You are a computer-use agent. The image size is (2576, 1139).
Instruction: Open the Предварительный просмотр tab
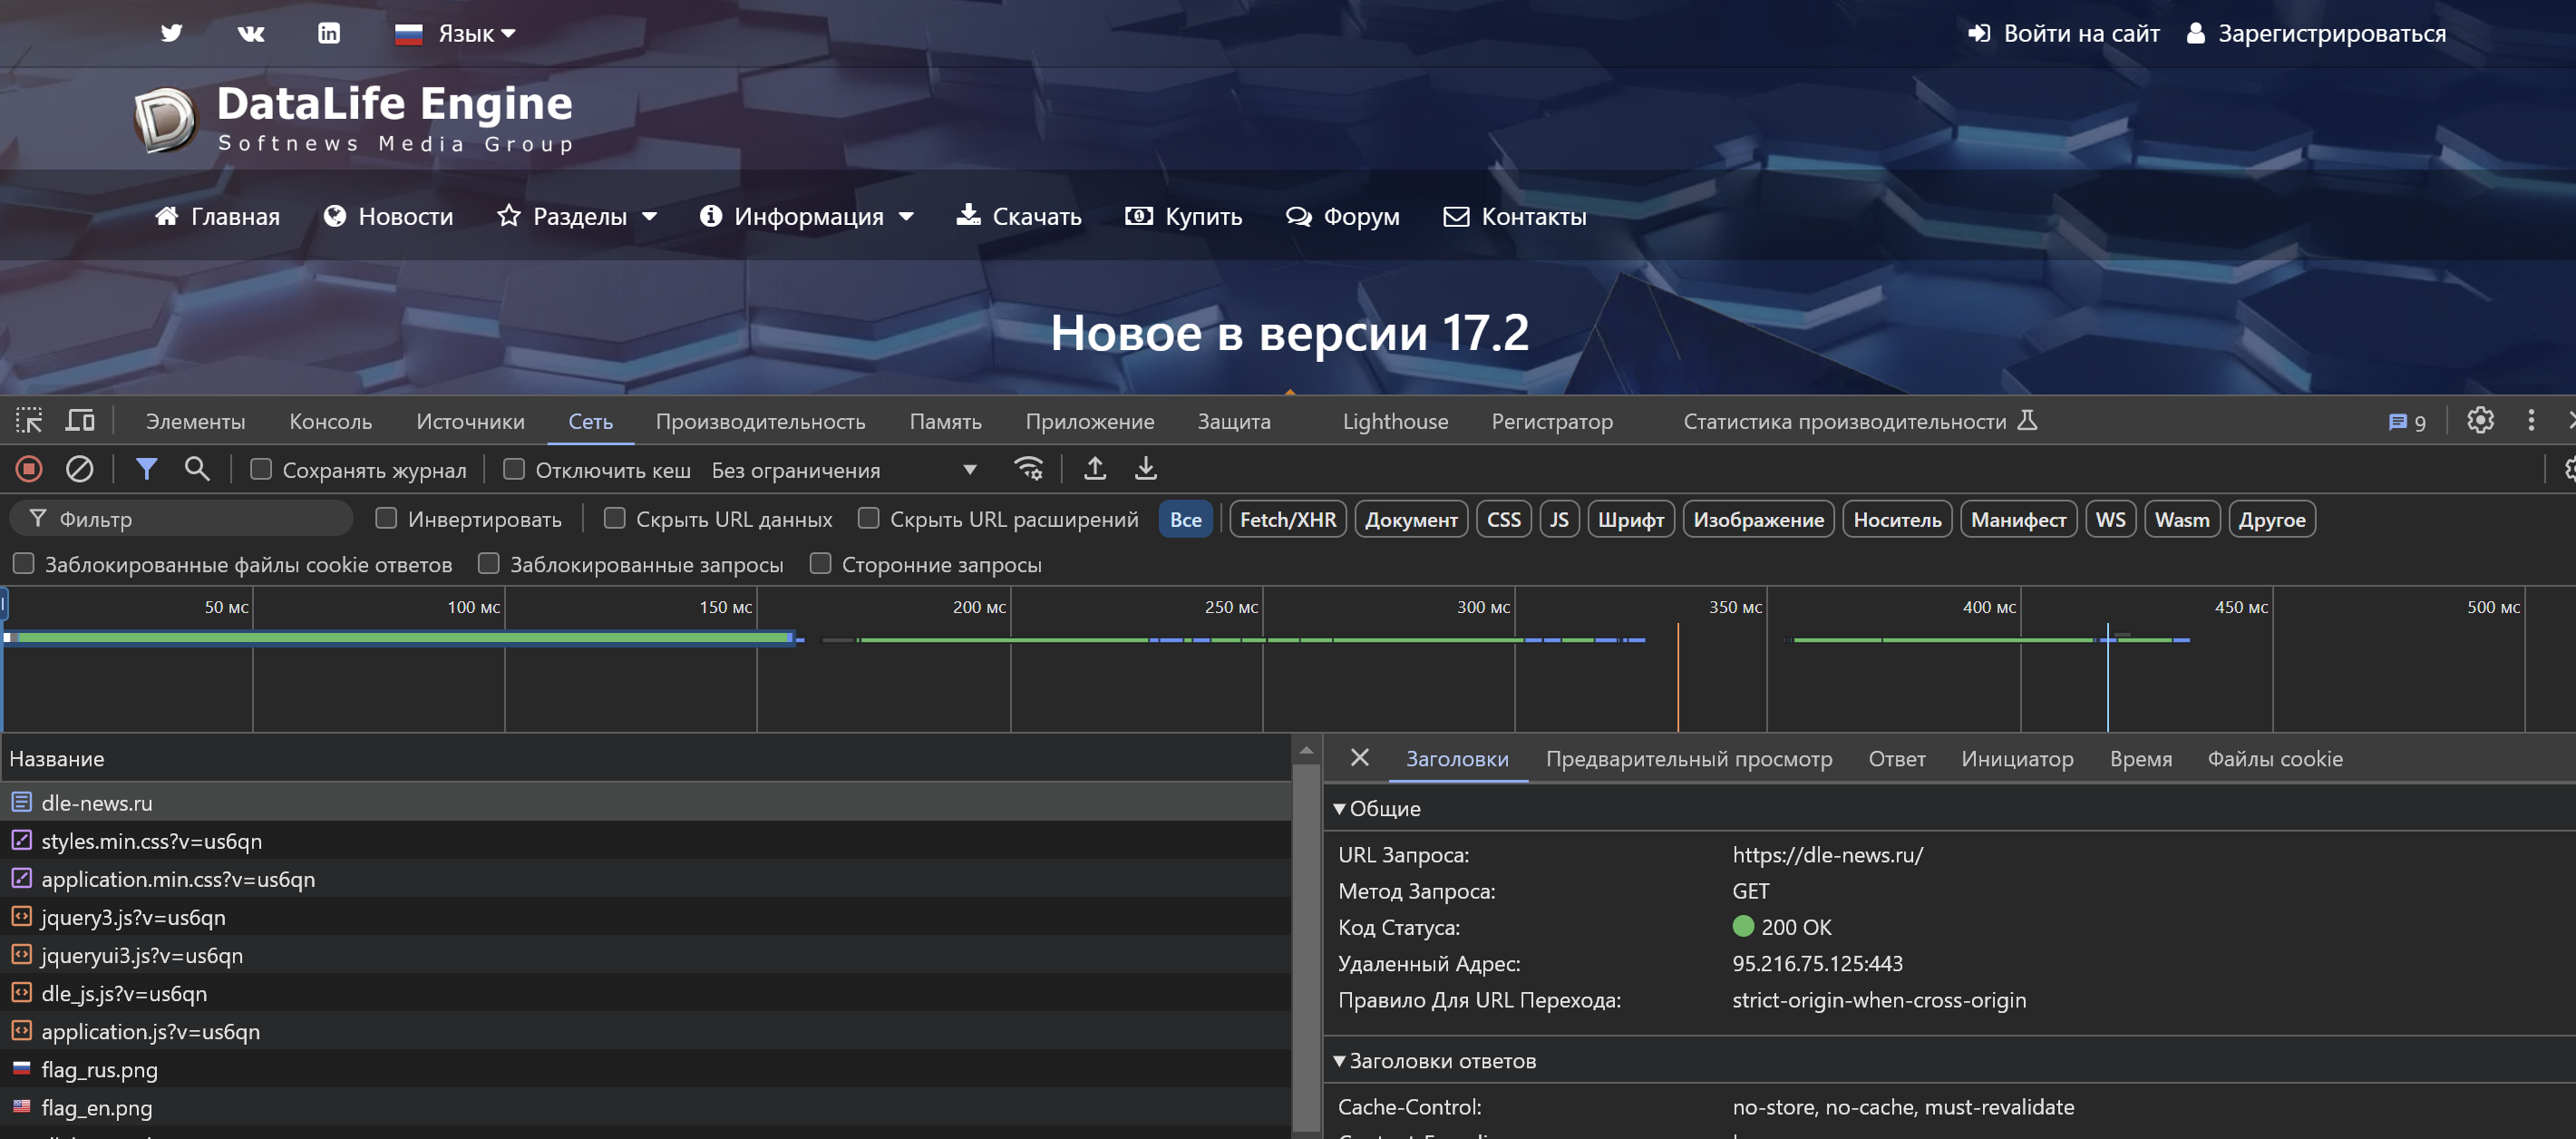(x=1689, y=758)
